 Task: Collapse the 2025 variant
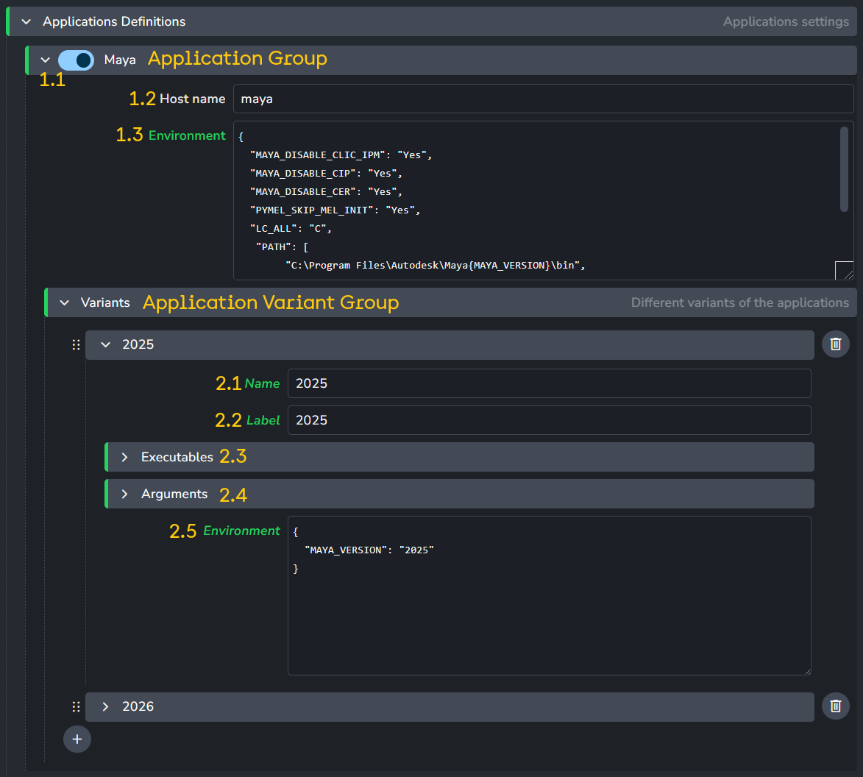105,345
